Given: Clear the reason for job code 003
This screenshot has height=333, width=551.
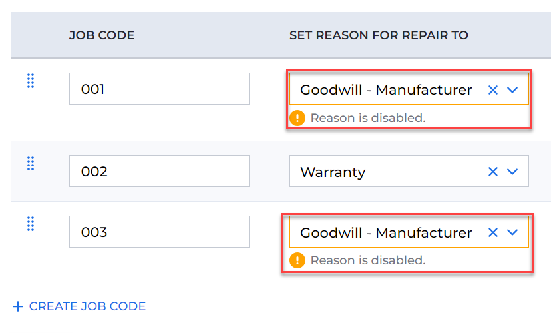Looking at the screenshot, I should point(493,232).
